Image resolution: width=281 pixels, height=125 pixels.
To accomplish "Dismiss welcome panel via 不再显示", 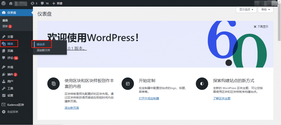I will point(261,27).
